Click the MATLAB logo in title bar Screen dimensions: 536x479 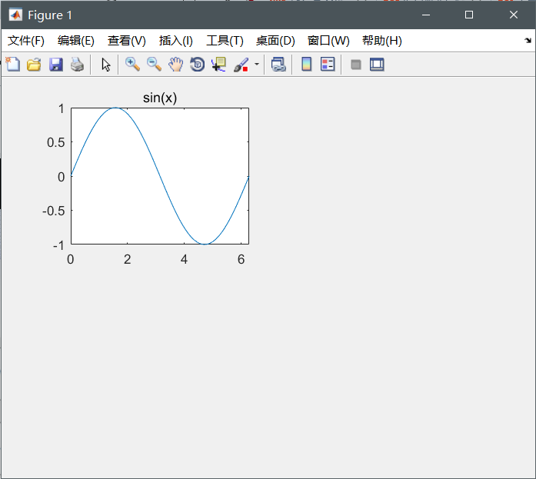[x=15, y=15]
